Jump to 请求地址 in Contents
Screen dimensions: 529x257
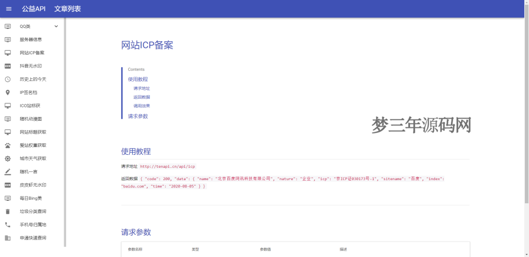coord(142,89)
